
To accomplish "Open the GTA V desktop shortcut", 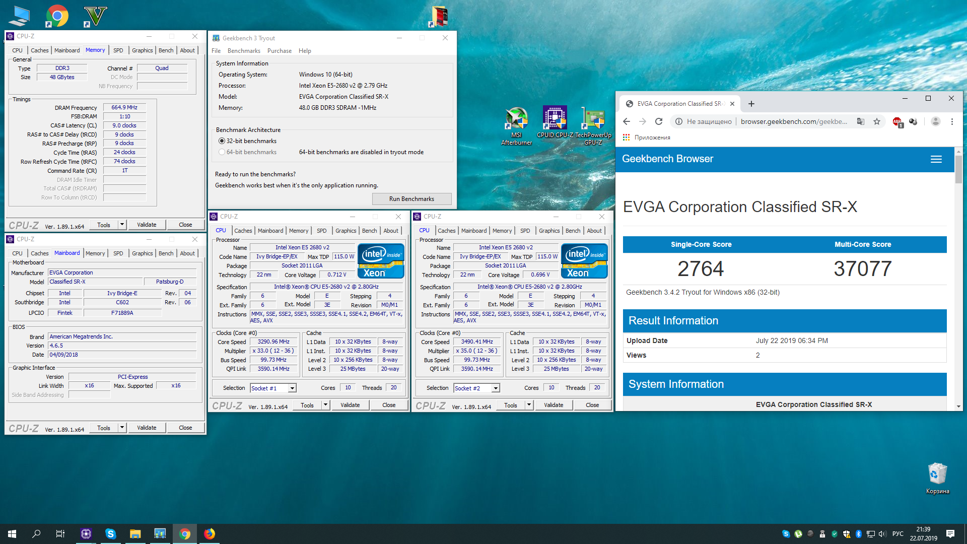I will (x=95, y=16).
